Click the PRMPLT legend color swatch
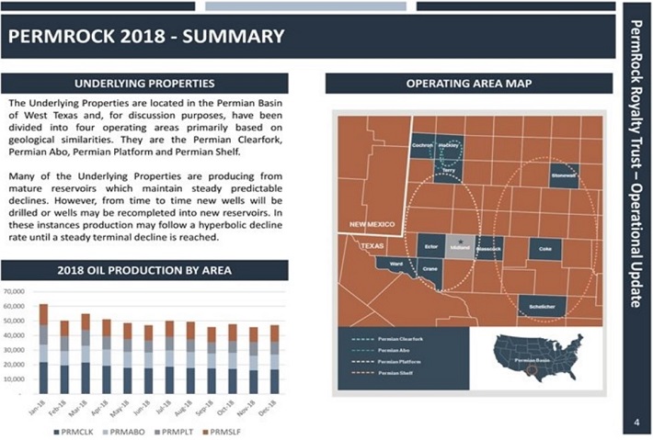Image resolution: width=653 pixels, height=440 pixels. [157, 433]
